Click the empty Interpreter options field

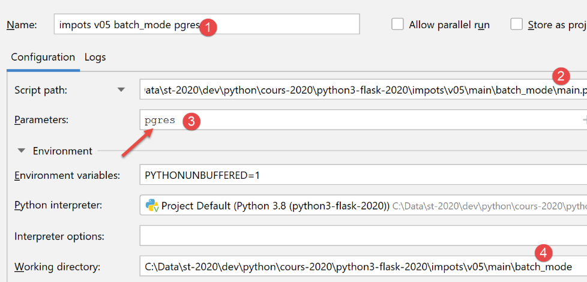point(360,236)
